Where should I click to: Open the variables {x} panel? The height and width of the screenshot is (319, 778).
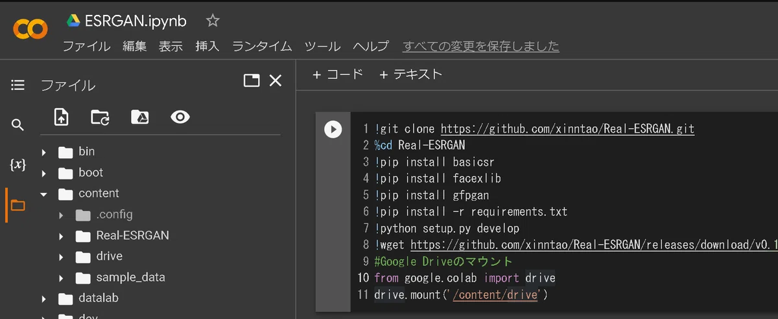18,165
